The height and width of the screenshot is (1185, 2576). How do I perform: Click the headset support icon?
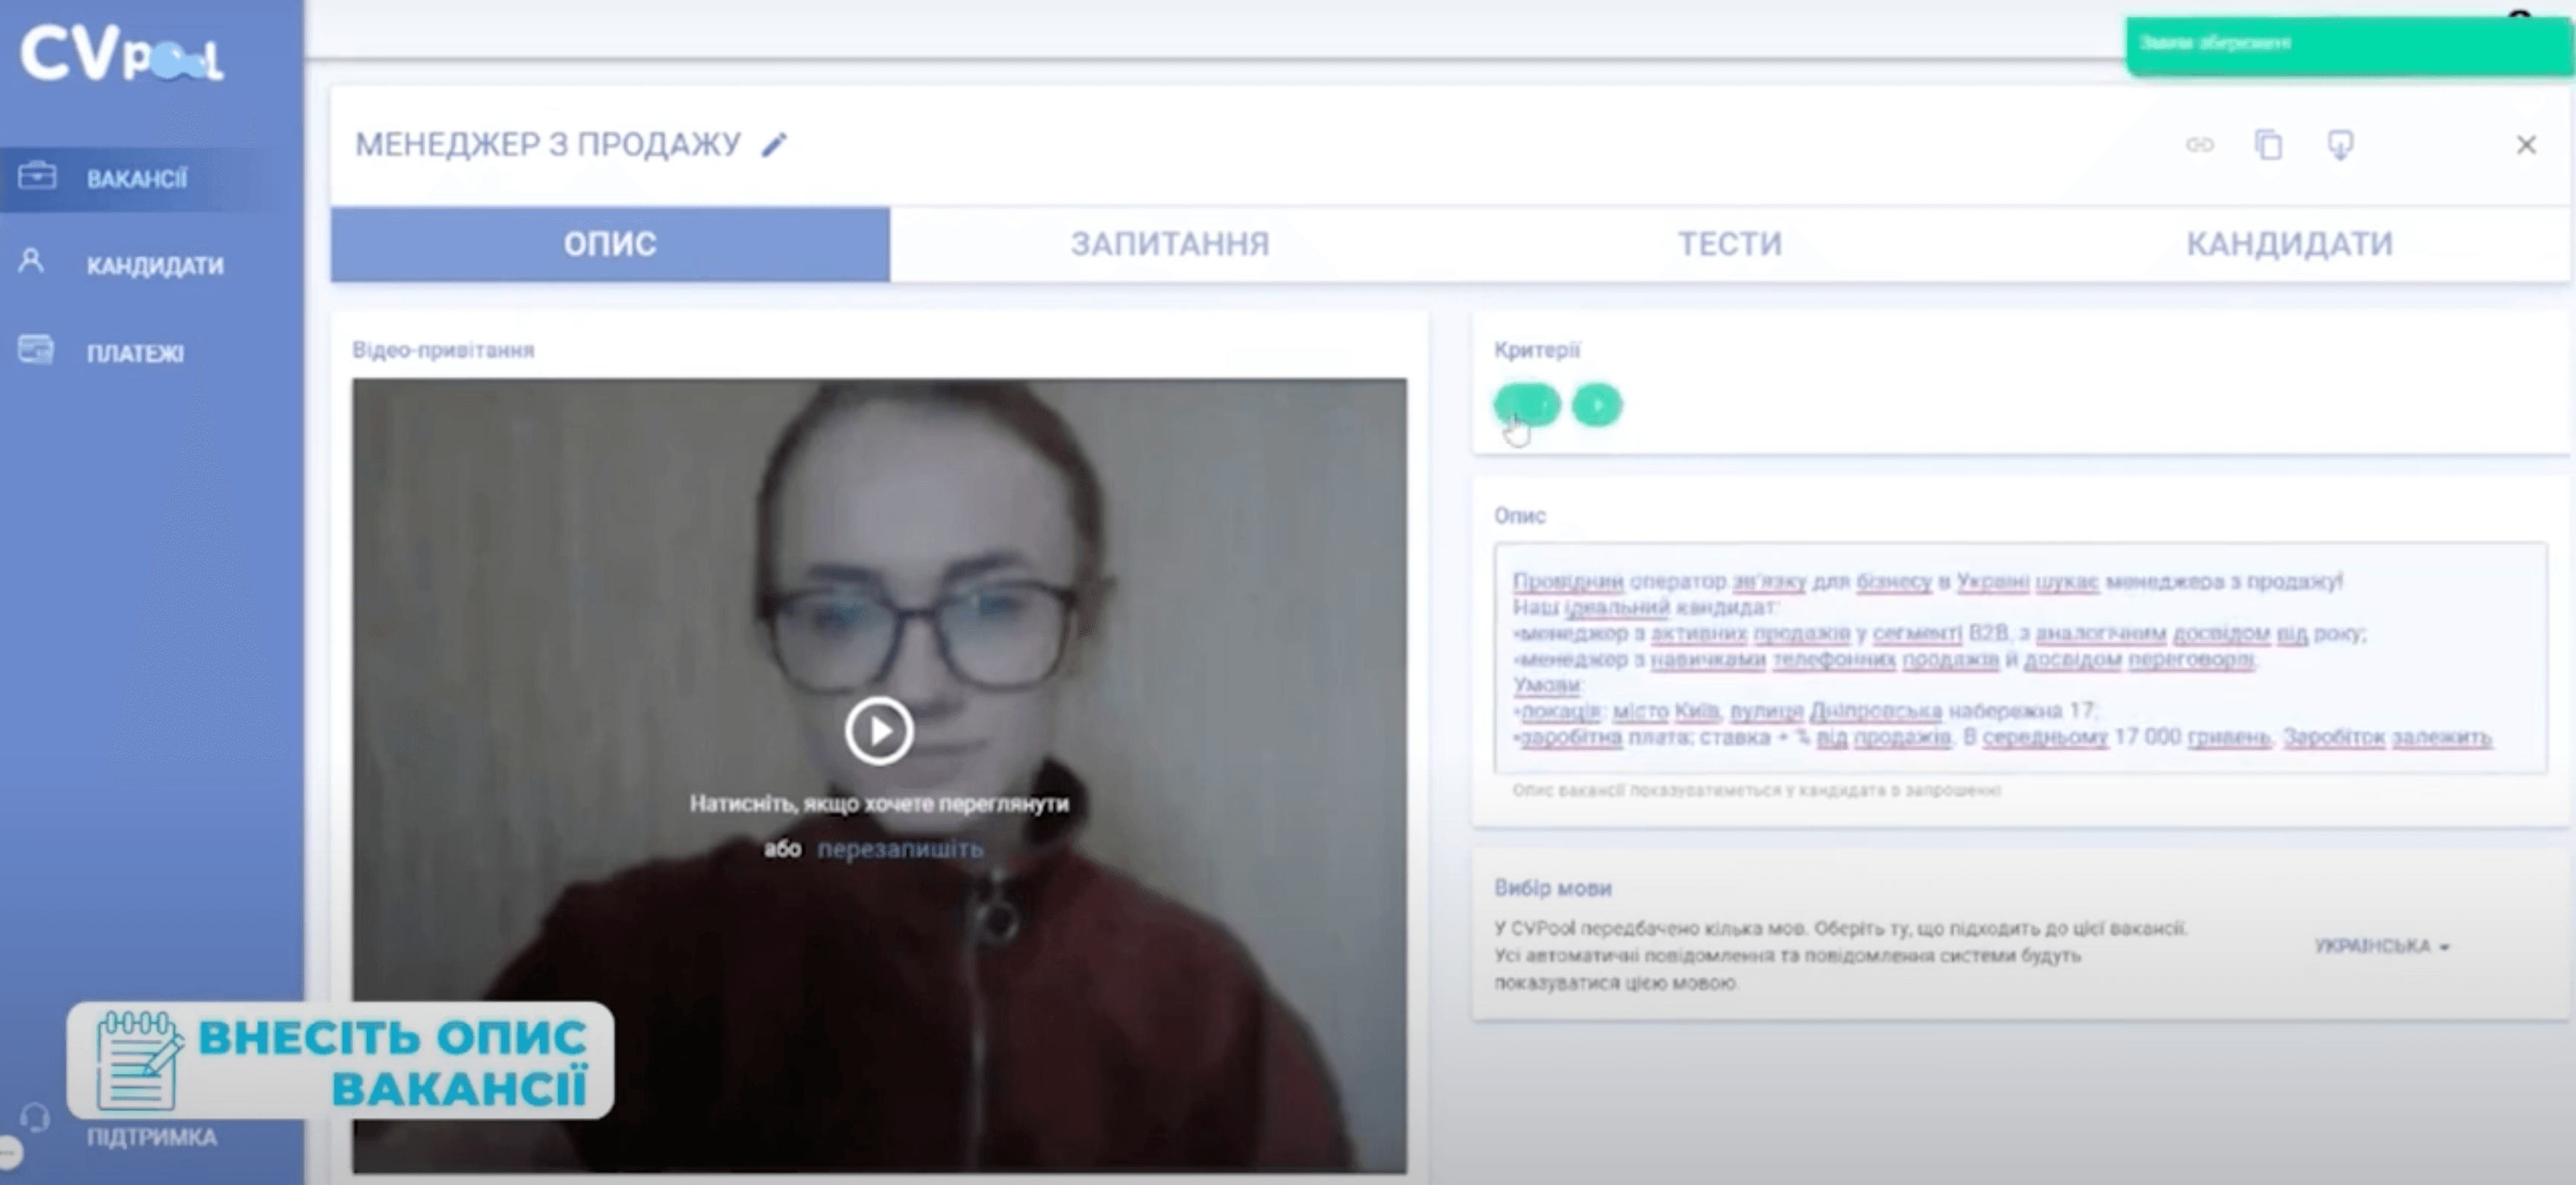tap(35, 1118)
